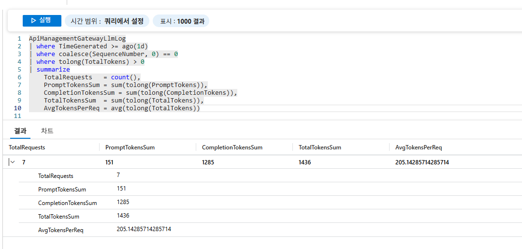Place cursor on the summarize keyword
This screenshot has width=522, height=249.
tap(53, 70)
